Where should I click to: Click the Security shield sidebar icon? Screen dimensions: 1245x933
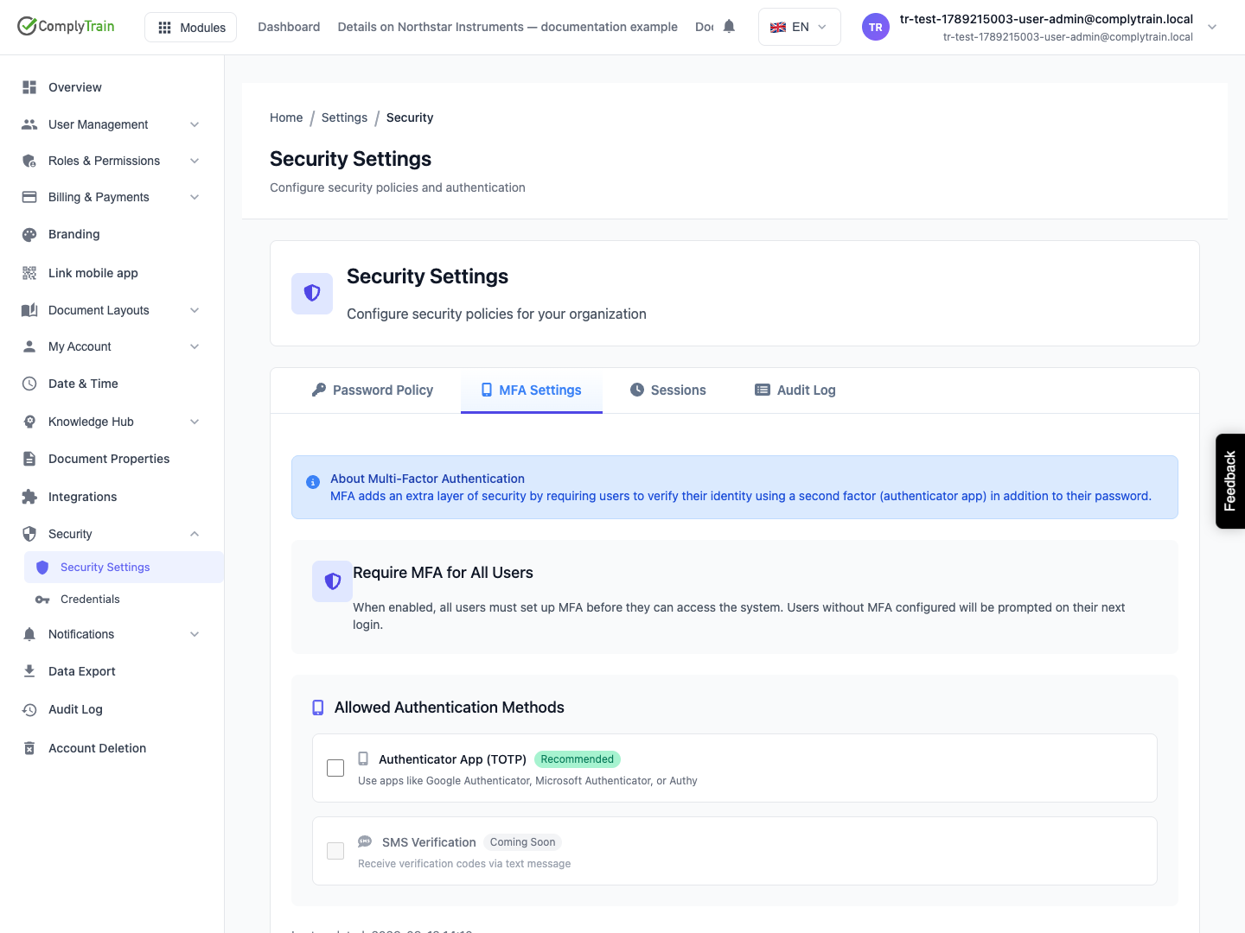(29, 534)
